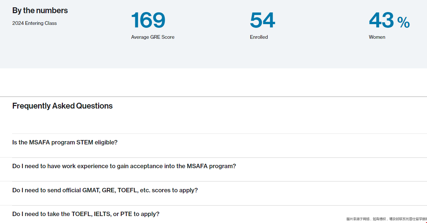Click the large 43 women statistic
The width and height of the screenshot is (427, 223).
(381, 20)
